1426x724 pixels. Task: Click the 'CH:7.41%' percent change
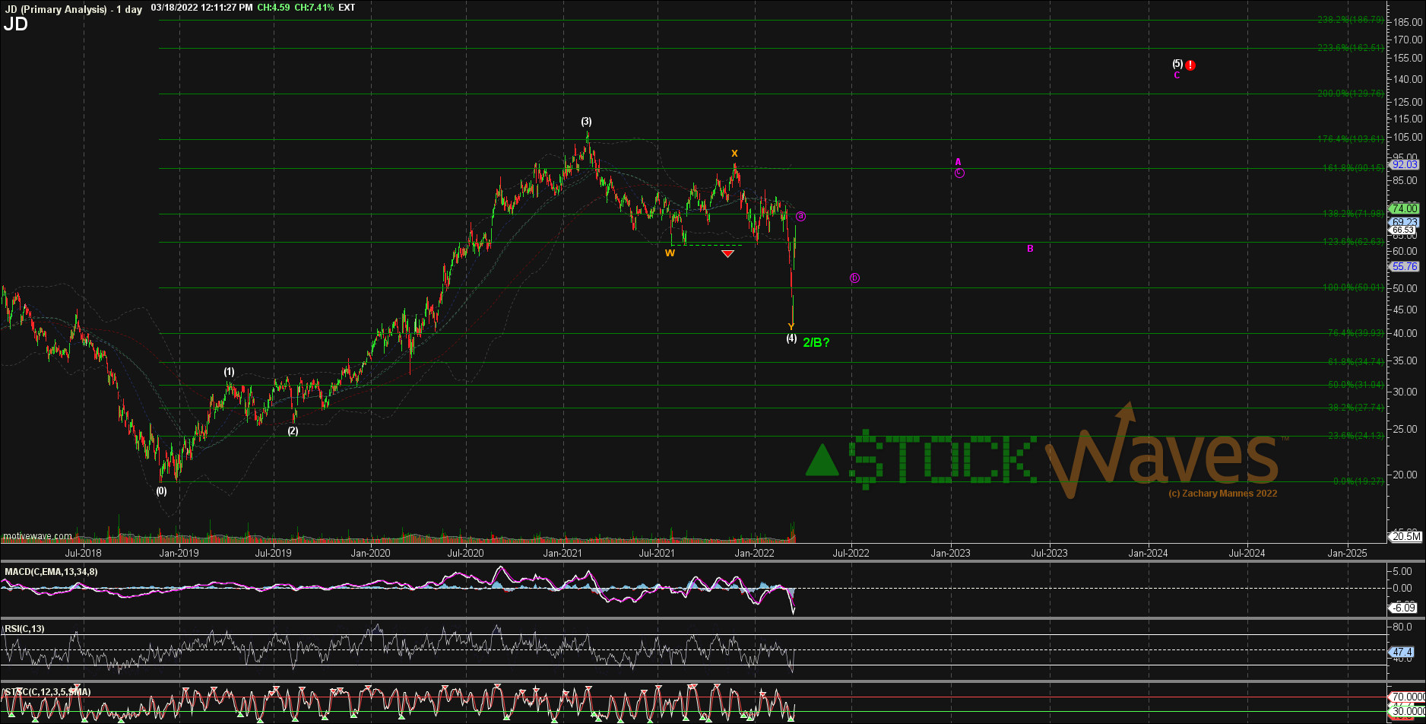(313, 8)
